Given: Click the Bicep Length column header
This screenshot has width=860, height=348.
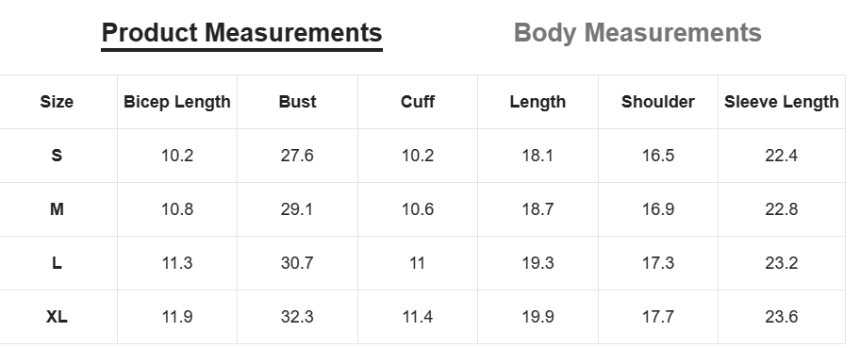Looking at the screenshot, I should tap(176, 102).
